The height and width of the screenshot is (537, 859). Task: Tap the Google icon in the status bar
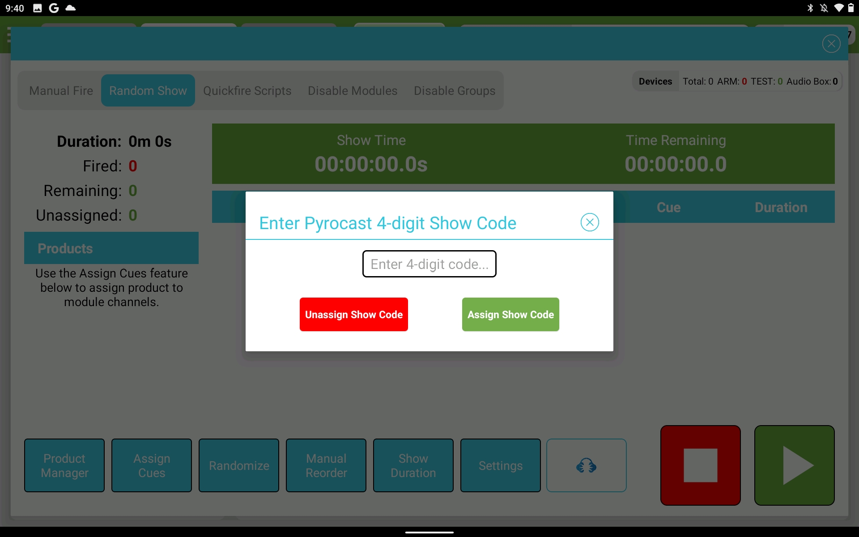click(53, 8)
